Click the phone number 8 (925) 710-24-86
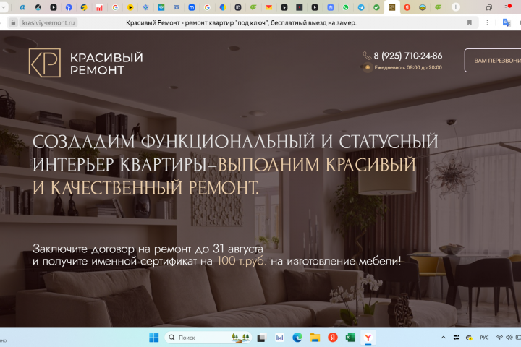The image size is (521, 347). point(407,56)
